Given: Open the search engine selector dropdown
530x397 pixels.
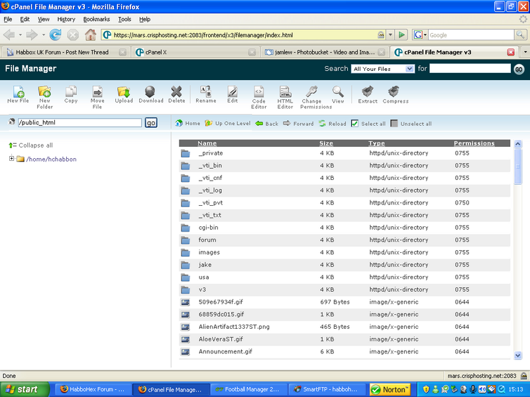Looking at the screenshot, I should click(421, 35).
